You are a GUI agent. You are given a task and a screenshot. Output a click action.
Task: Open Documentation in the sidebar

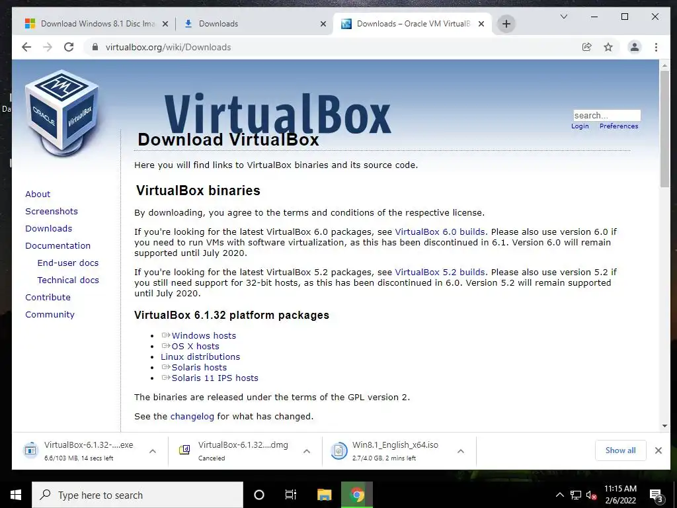coord(58,245)
